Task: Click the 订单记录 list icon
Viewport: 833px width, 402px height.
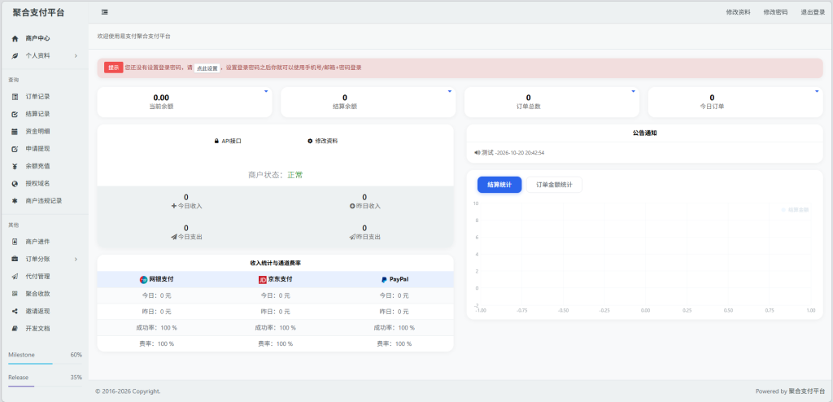Action: [x=15, y=97]
